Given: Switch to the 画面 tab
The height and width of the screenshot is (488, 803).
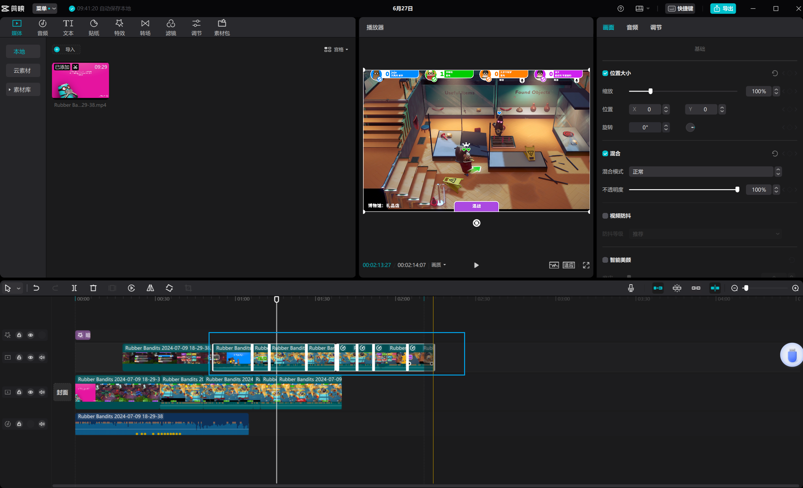Looking at the screenshot, I should click(608, 27).
